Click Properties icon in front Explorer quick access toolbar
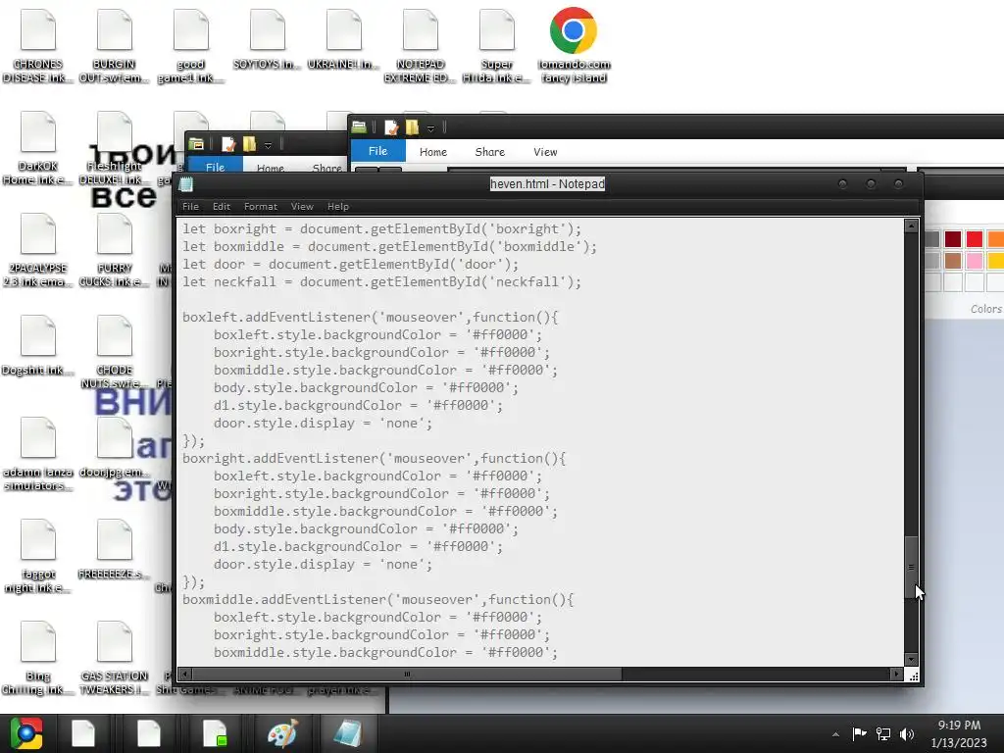 [390, 127]
